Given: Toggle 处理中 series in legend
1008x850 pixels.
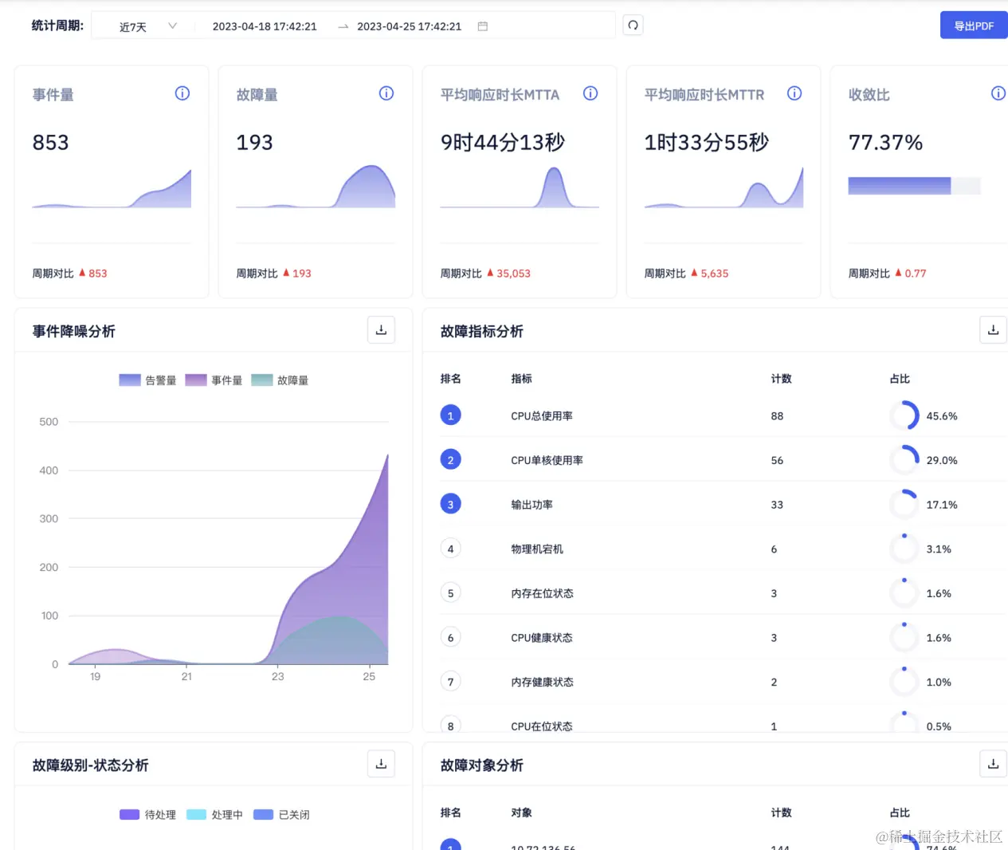Looking at the screenshot, I should (x=214, y=814).
